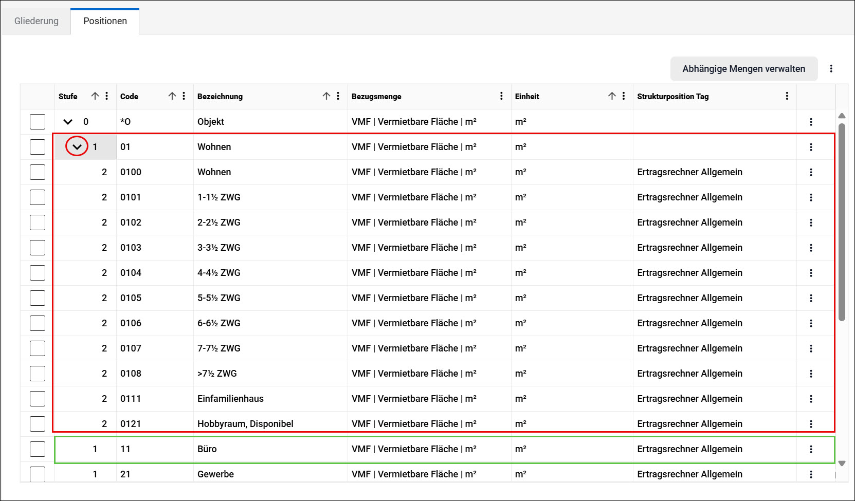This screenshot has height=501, width=855.
Task: Open column menu for Stufe header
Action: pyautogui.click(x=106, y=96)
